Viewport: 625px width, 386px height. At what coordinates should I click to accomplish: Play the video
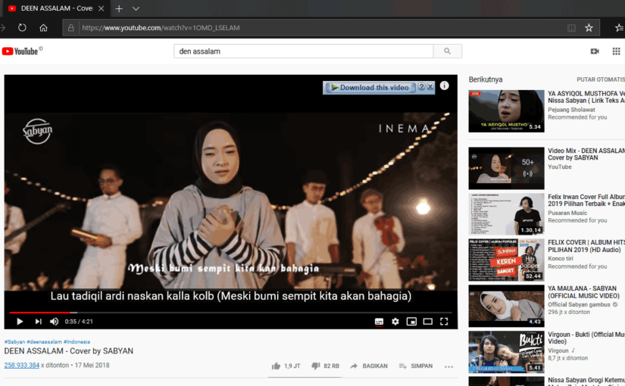[20, 322]
